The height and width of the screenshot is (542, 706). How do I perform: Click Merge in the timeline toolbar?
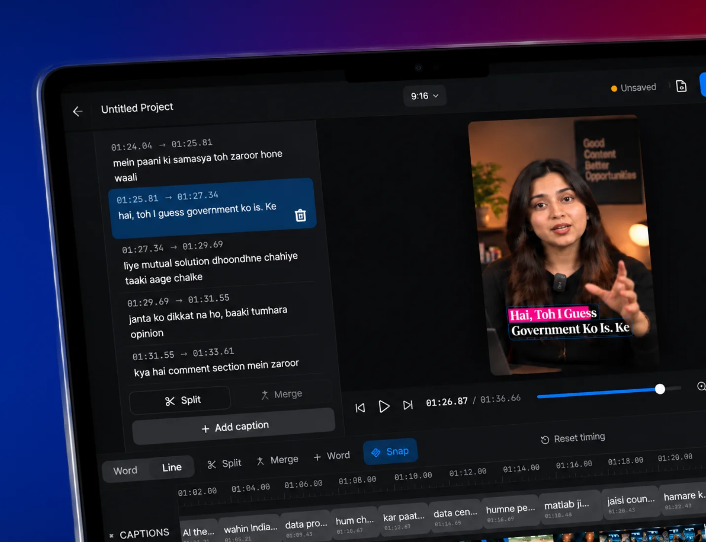pyautogui.click(x=277, y=460)
